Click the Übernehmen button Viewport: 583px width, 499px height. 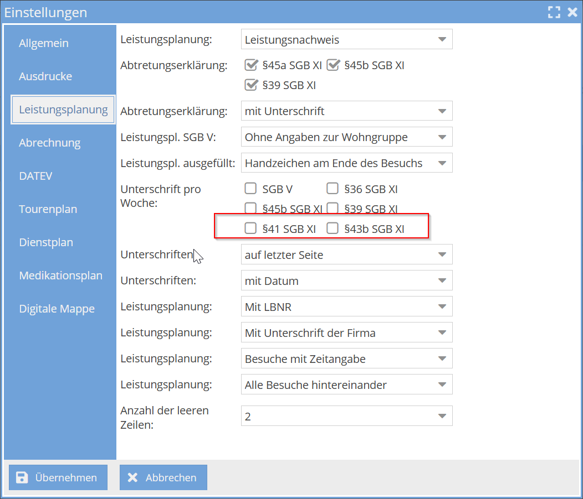58,477
